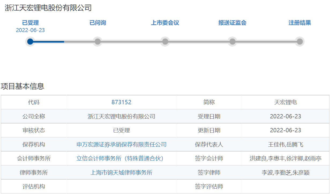Click the 项目基本信息 section heading

(x=23, y=86)
